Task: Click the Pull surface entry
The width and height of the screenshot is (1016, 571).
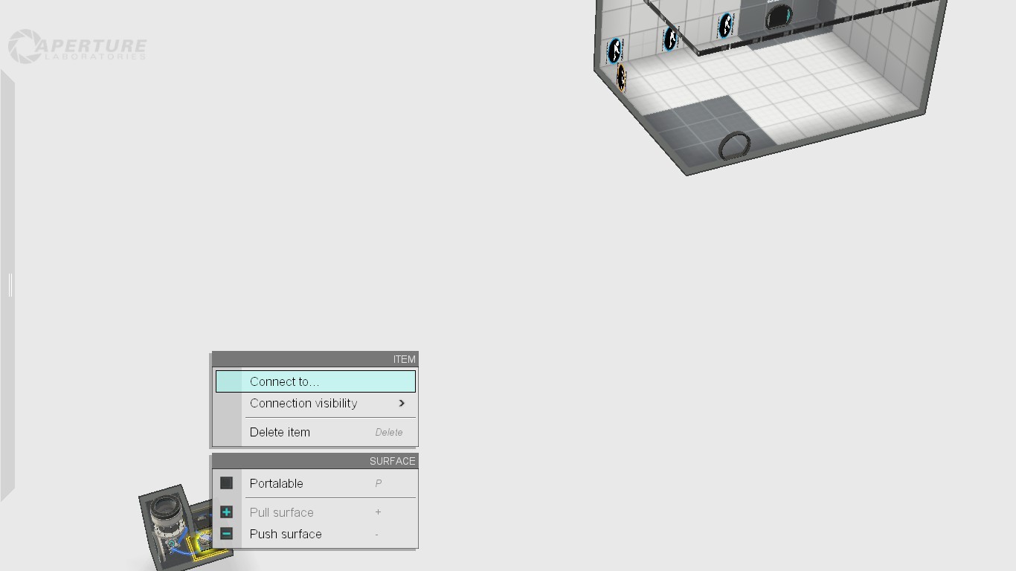Action: click(315, 512)
